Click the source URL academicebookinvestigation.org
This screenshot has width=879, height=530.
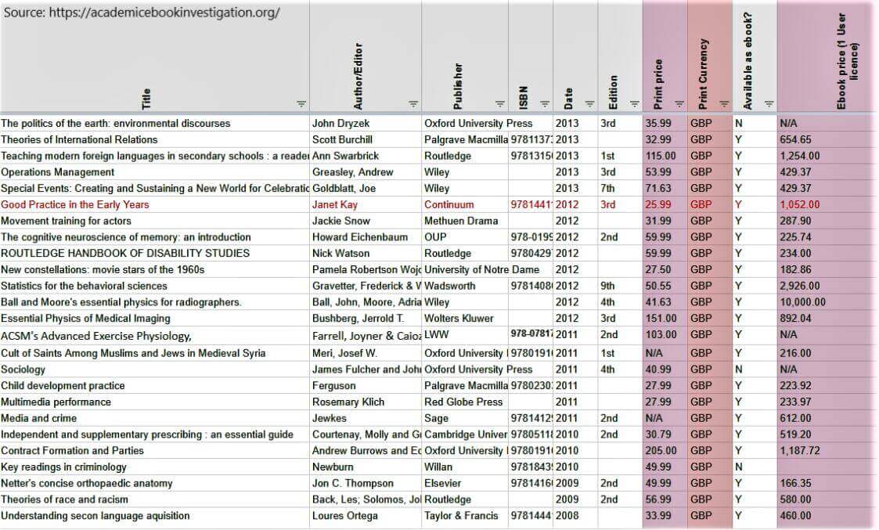point(164,13)
